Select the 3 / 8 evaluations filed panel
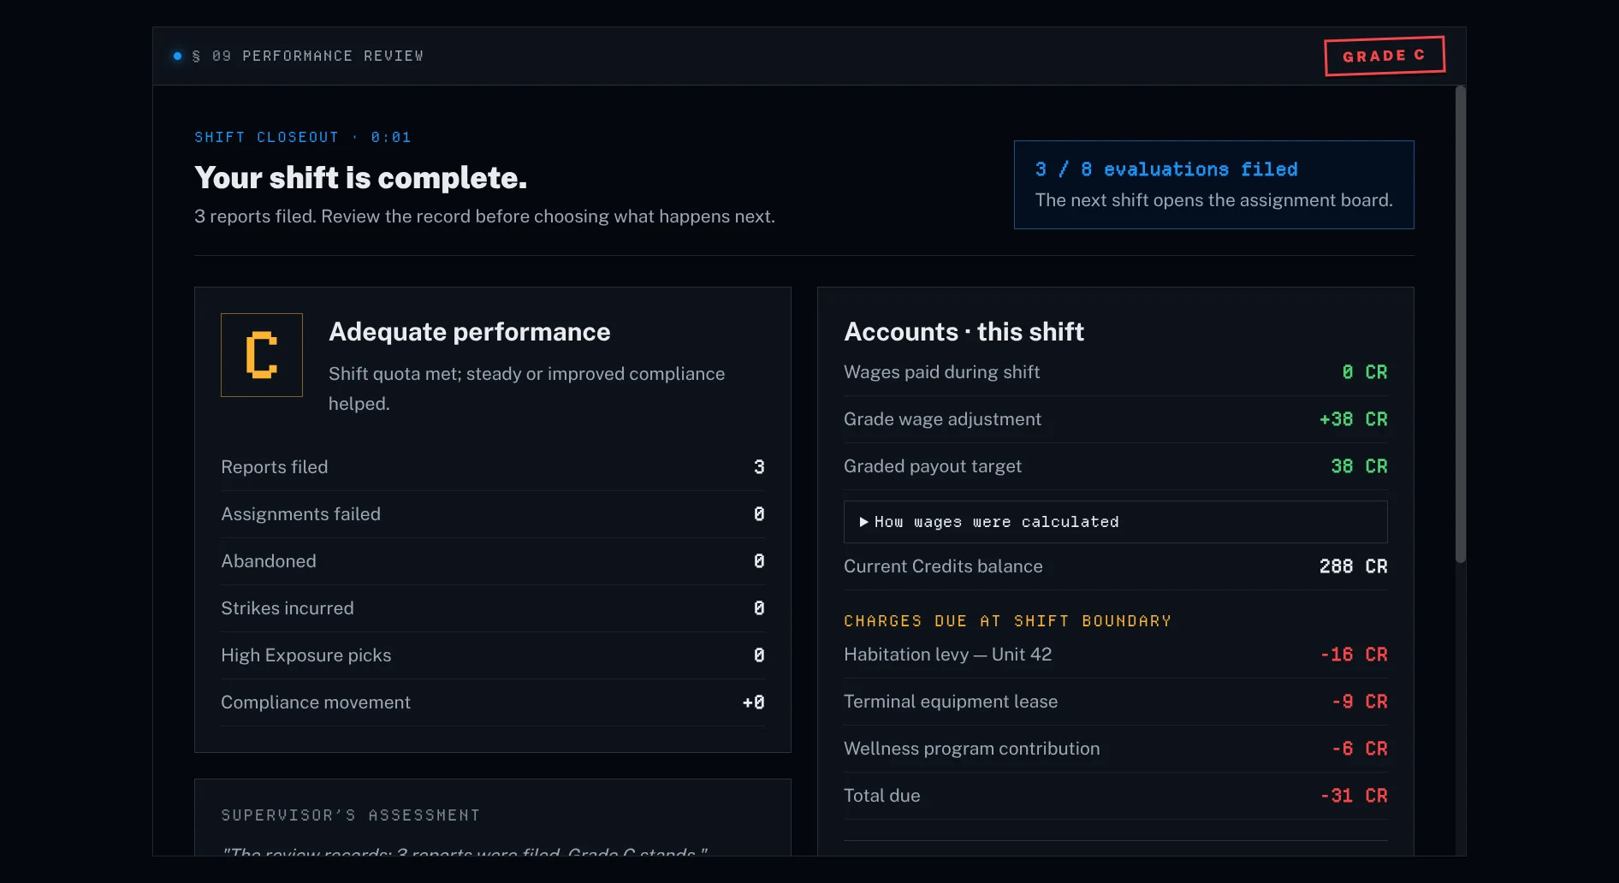The height and width of the screenshot is (883, 1619). coord(1213,185)
